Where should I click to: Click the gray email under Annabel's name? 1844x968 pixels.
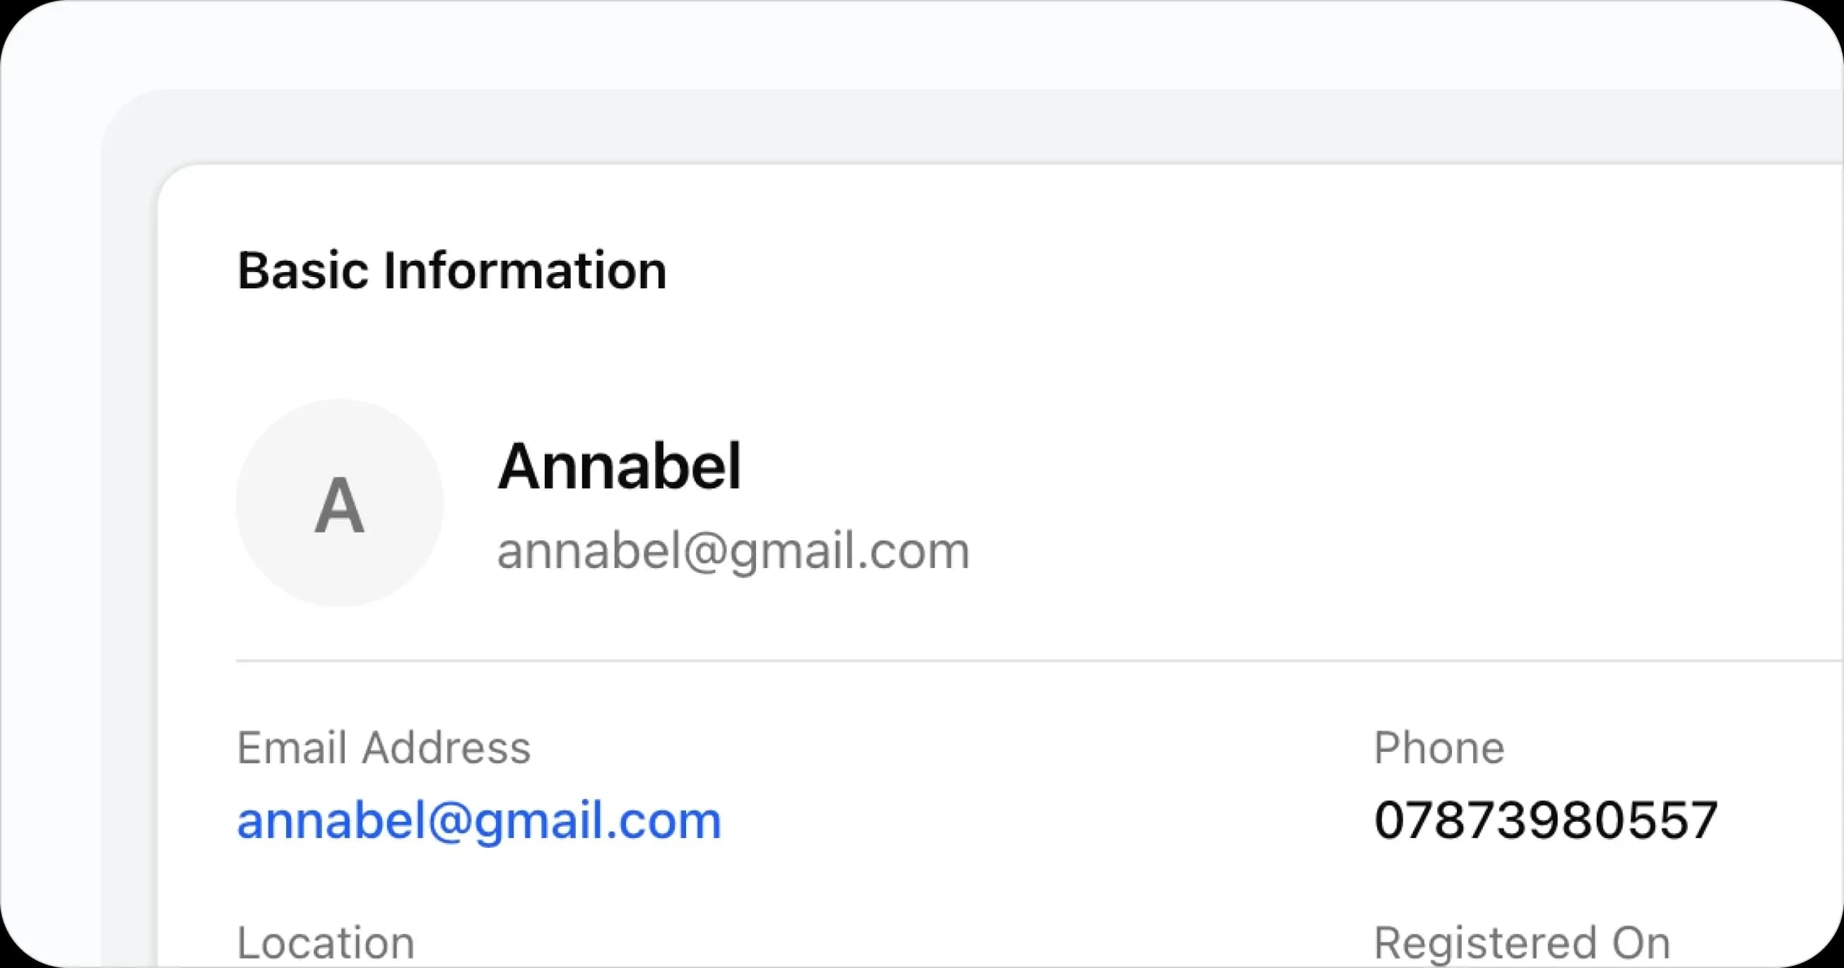point(734,551)
